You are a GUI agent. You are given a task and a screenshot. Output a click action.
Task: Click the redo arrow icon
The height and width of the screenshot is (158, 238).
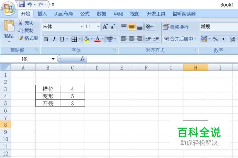point(41,4)
